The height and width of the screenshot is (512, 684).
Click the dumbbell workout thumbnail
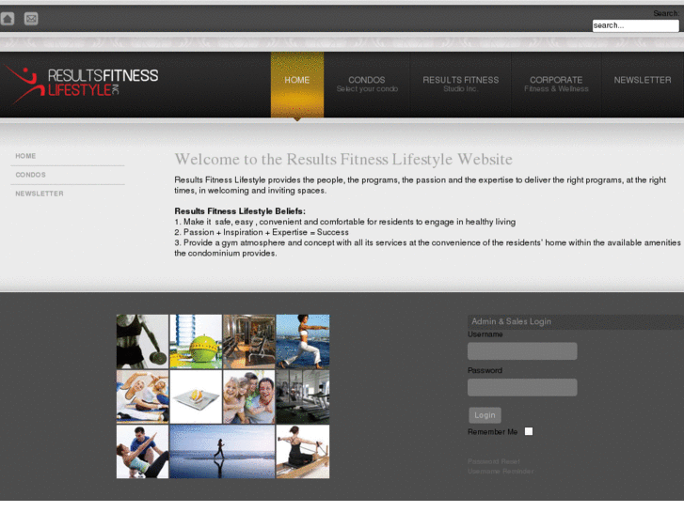coord(142,342)
